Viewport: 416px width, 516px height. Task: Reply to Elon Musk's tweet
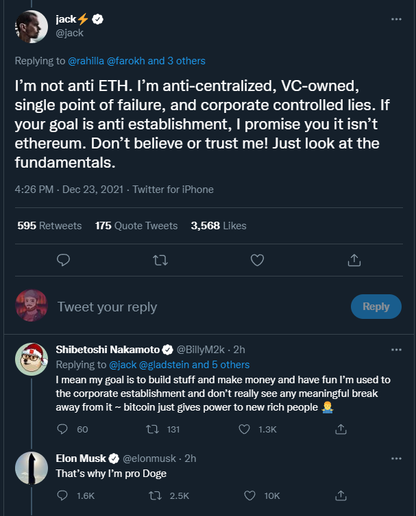point(64,495)
